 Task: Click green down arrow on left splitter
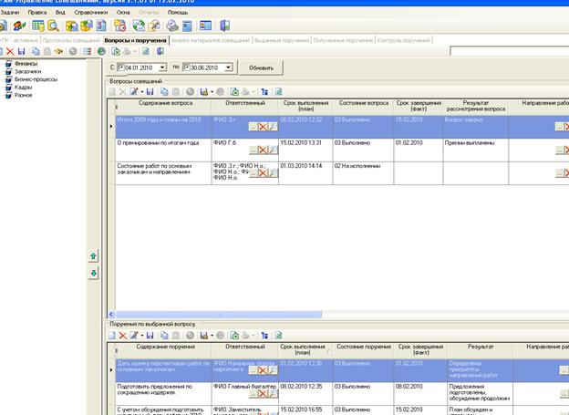click(93, 273)
